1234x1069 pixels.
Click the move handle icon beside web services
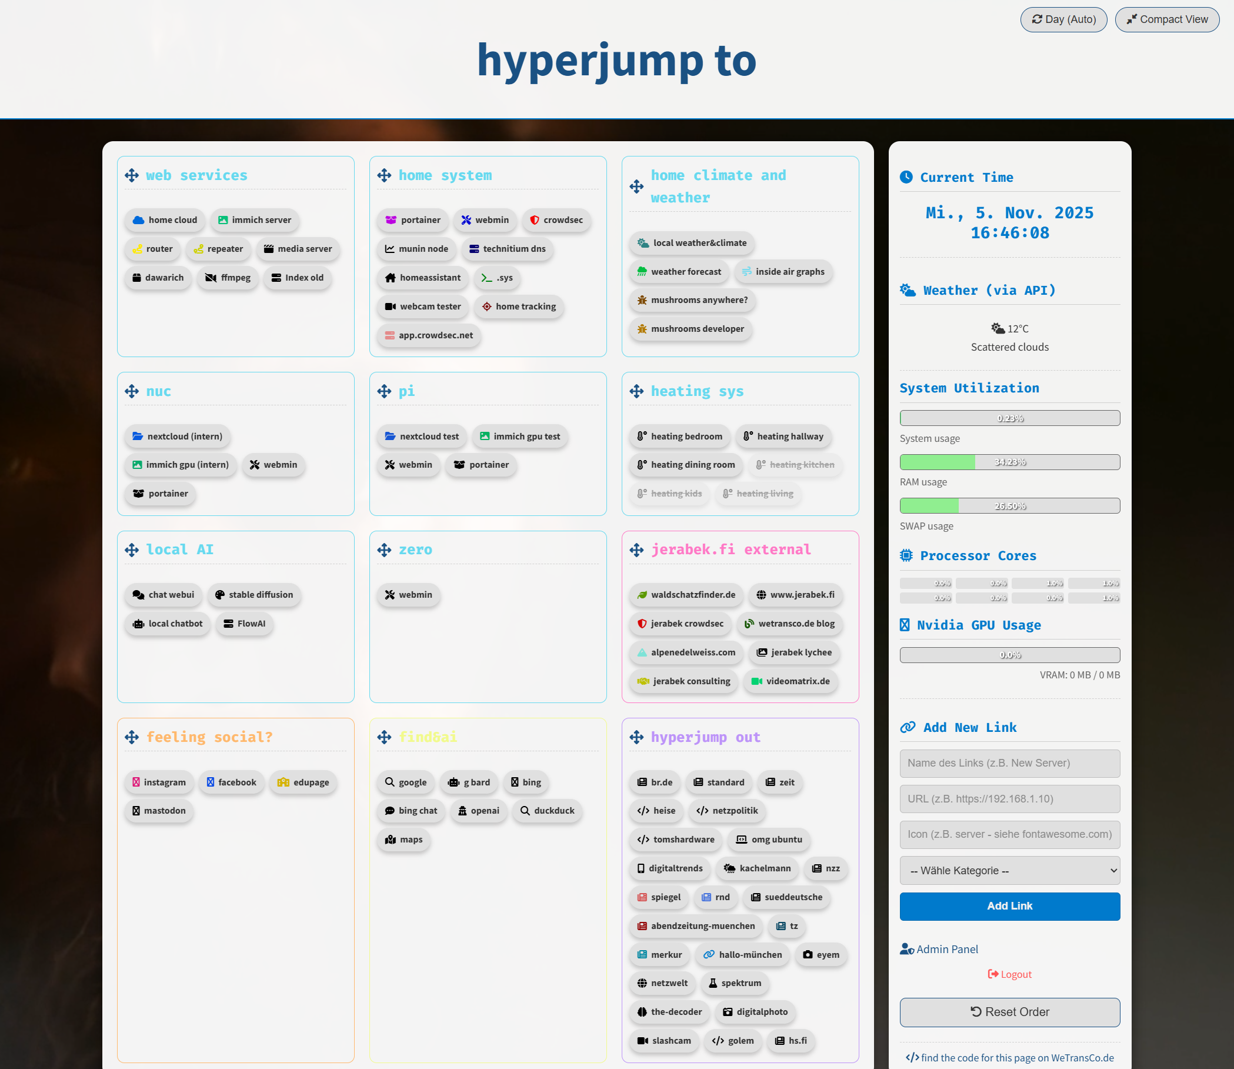[x=132, y=175]
